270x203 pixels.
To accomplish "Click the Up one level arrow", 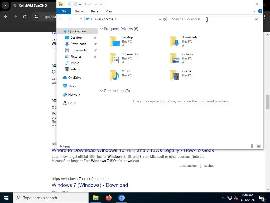I will point(81,19).
